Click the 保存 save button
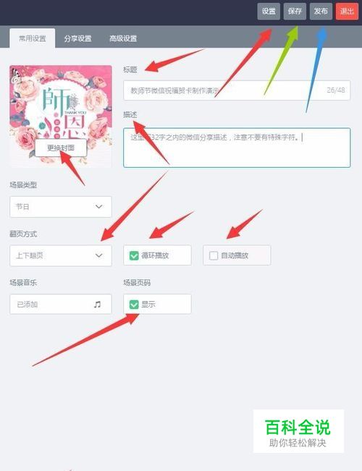 (x=295, y=12)
